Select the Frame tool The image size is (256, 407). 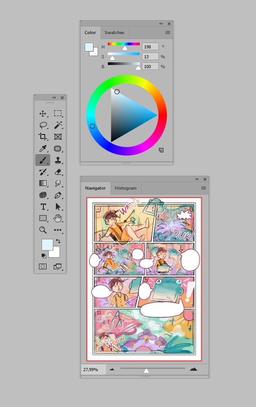coord(58,137)
